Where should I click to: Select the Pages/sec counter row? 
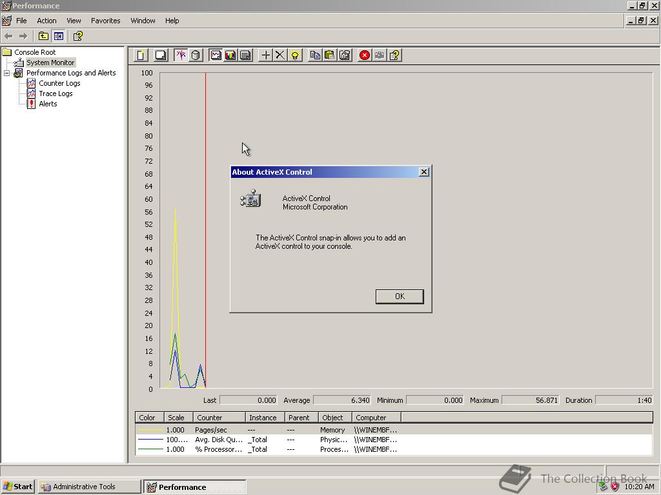coord(394,430)
